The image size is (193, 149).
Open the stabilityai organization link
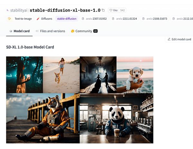pos(19,10)
